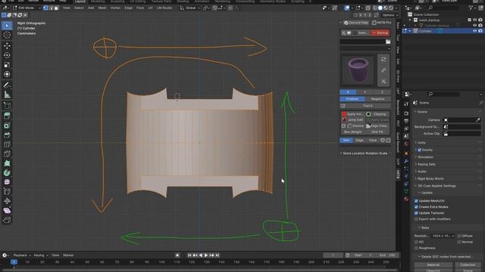Screen dimensions: 485x272
Task: Activate the 3D Cursor tool
Action: [x=7, y=36]
